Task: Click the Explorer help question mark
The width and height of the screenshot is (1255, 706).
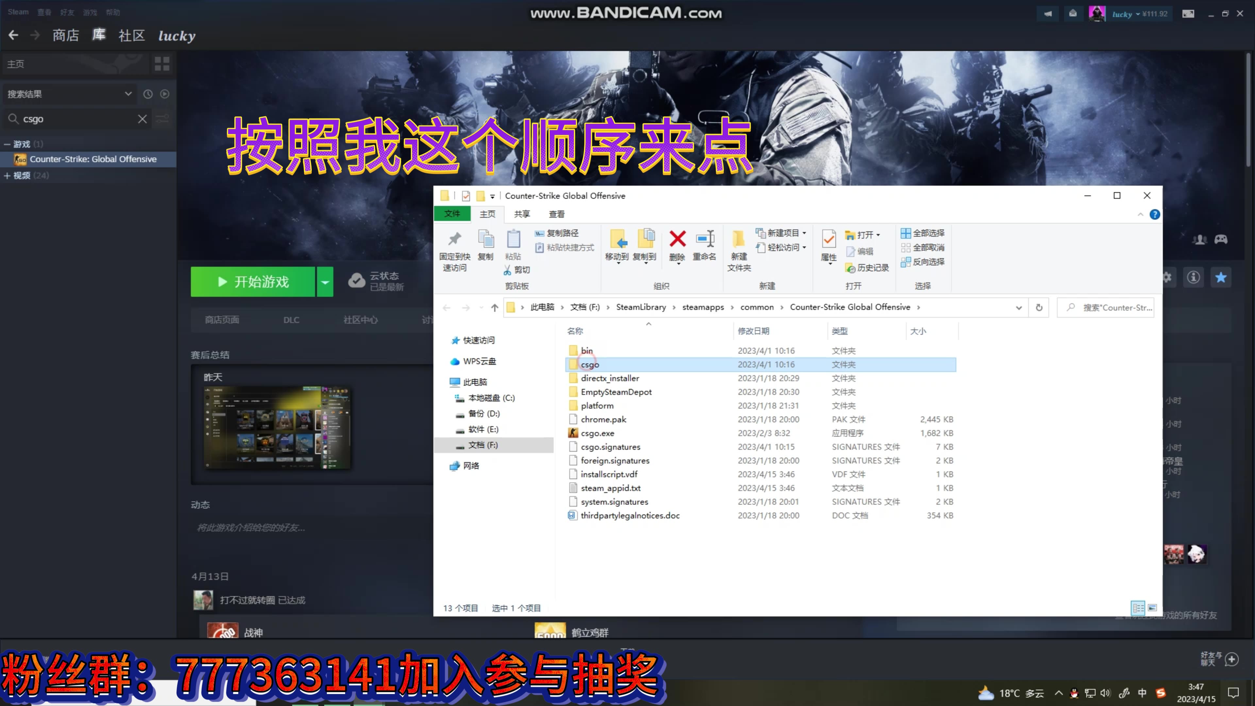Action: pos(1155,214)
